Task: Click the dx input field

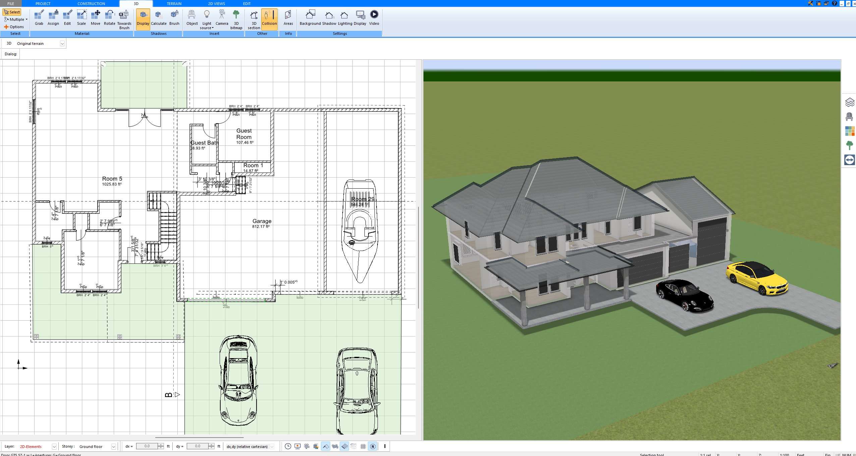Action: (x=147, y=446)
